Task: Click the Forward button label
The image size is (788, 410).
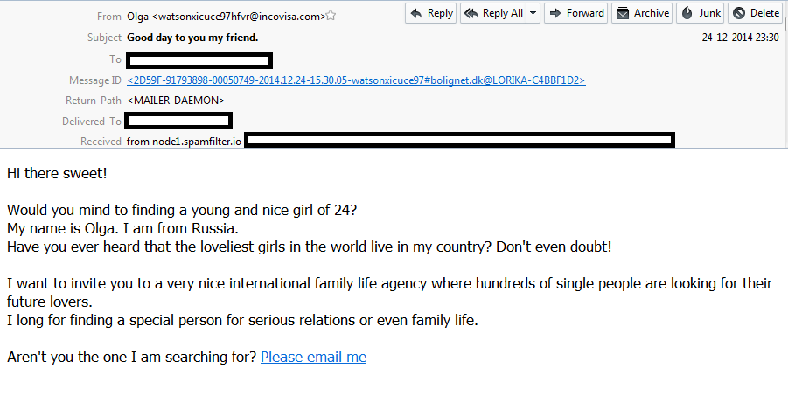Action: point(585,13)
